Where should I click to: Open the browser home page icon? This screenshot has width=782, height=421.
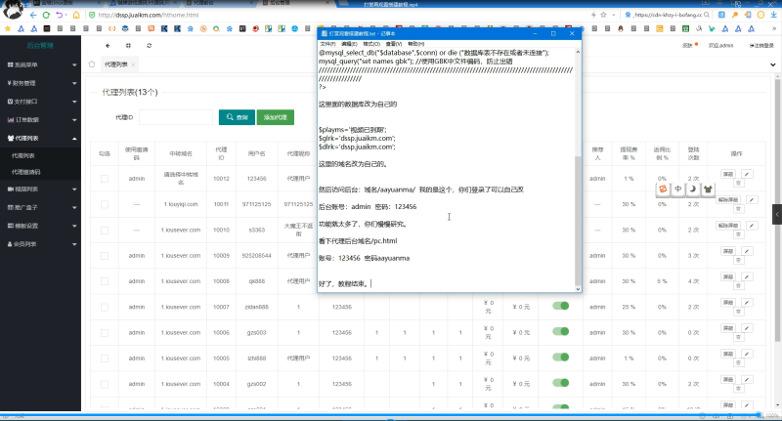[76, 15]
